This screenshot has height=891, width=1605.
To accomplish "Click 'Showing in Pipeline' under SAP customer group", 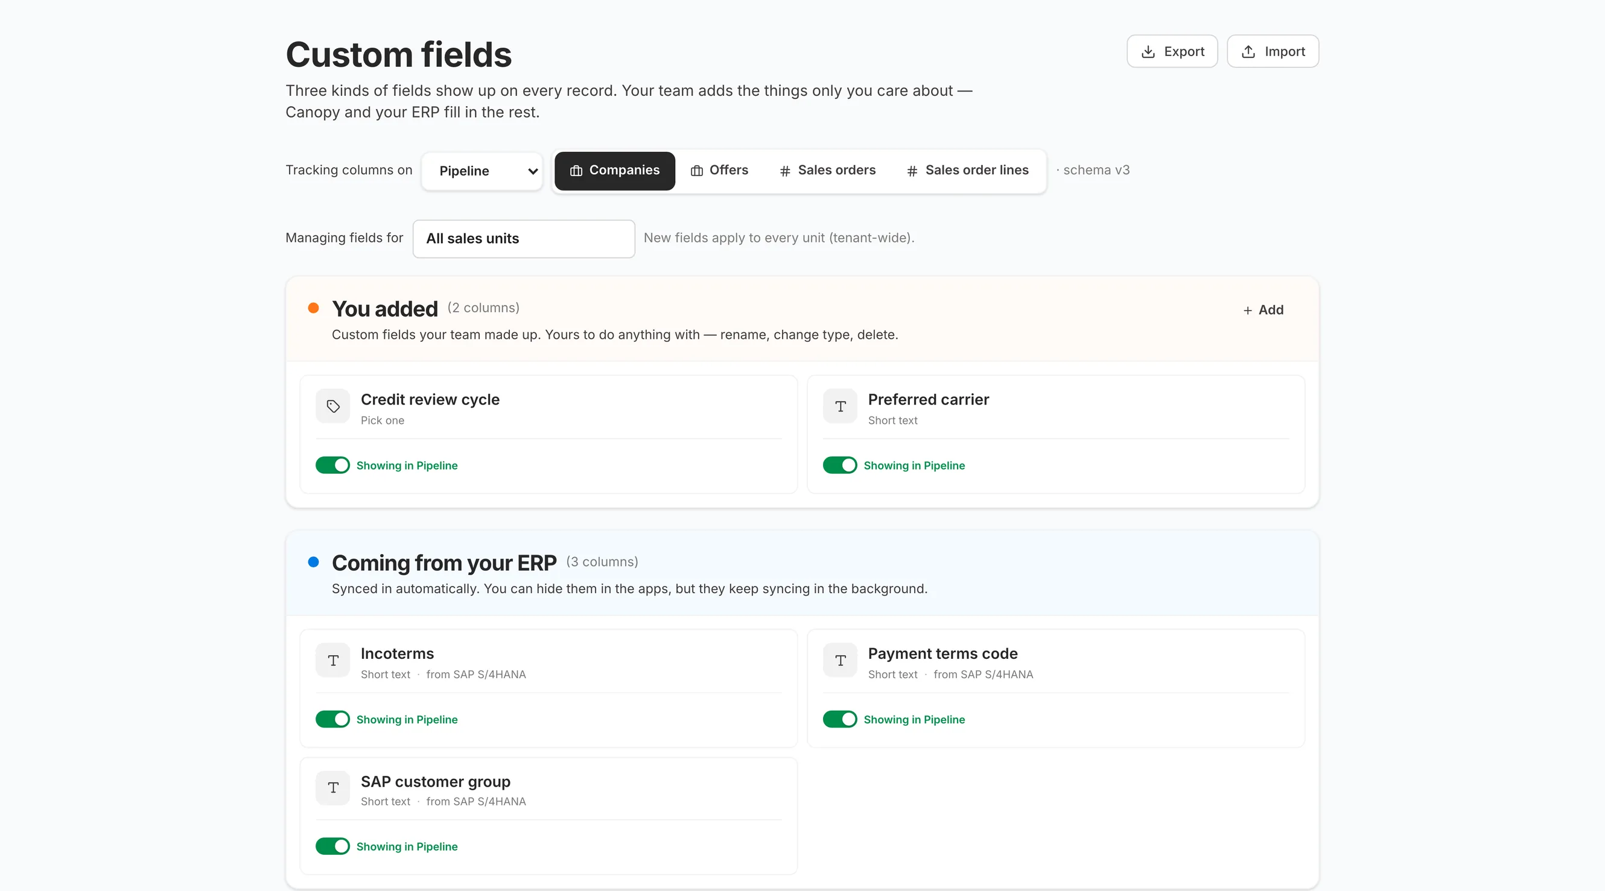I will 407,846.
